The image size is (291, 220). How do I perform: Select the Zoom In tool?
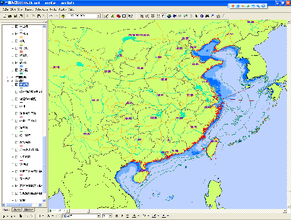point(142,16)
